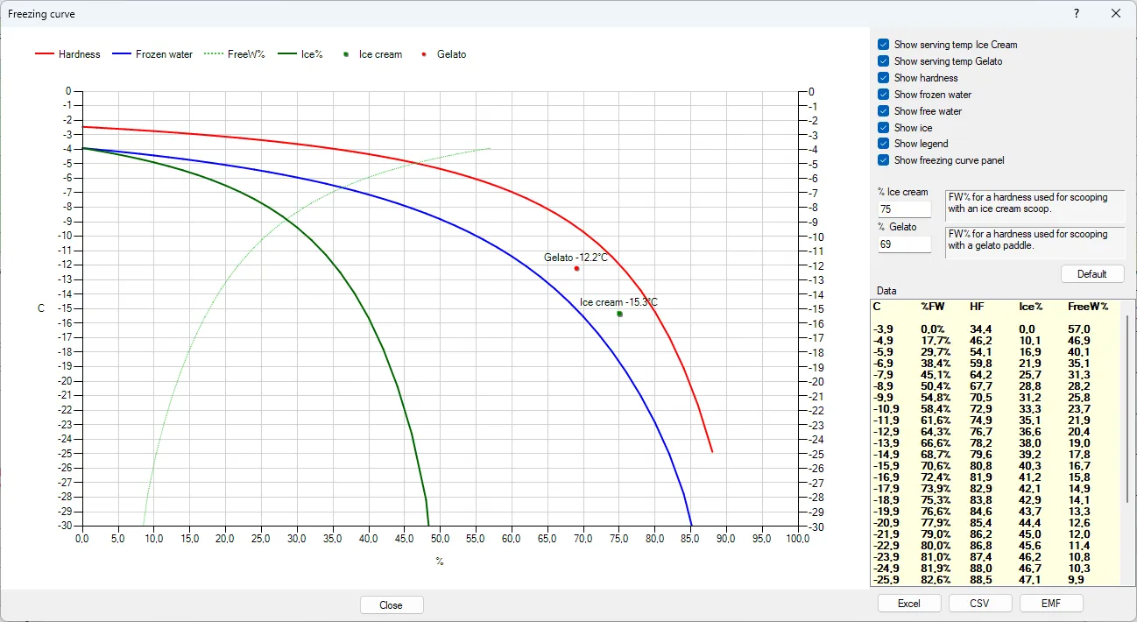Click the %FW column header
The height and width of the screenshot is (622, 1137).
click(x=935, y=307)
